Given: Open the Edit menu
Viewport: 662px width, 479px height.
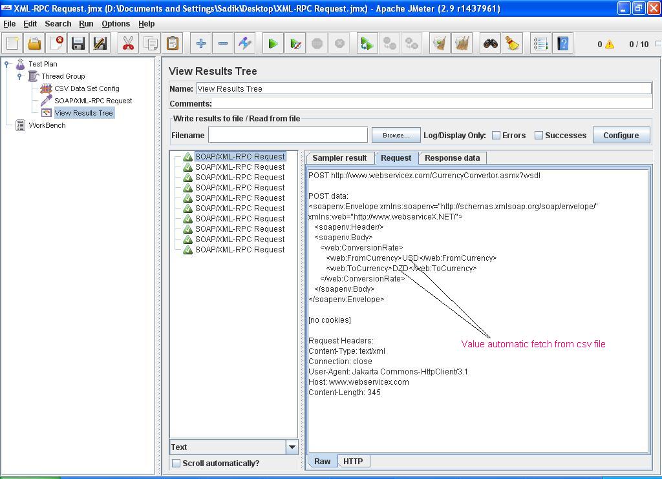Looking at the screenshot, I should pyautogui.click(x=30, y=24).
